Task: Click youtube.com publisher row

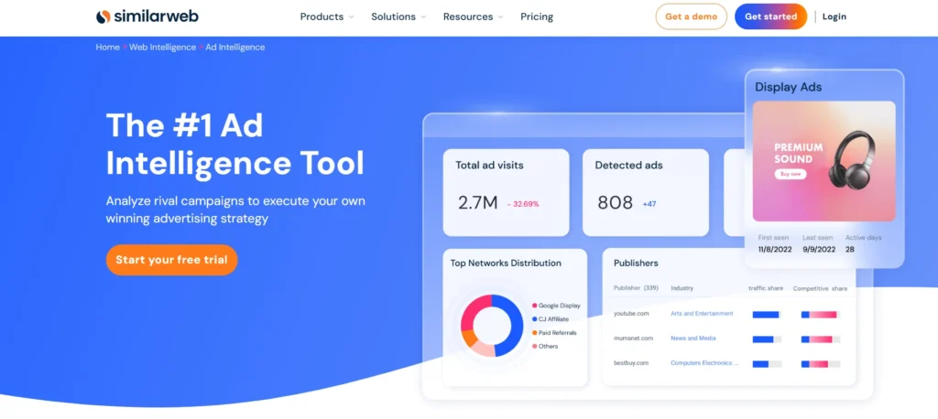Action: click(730, 314)
